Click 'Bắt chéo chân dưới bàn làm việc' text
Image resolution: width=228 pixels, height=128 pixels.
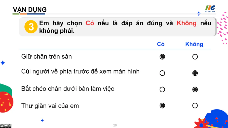(68, 89)
